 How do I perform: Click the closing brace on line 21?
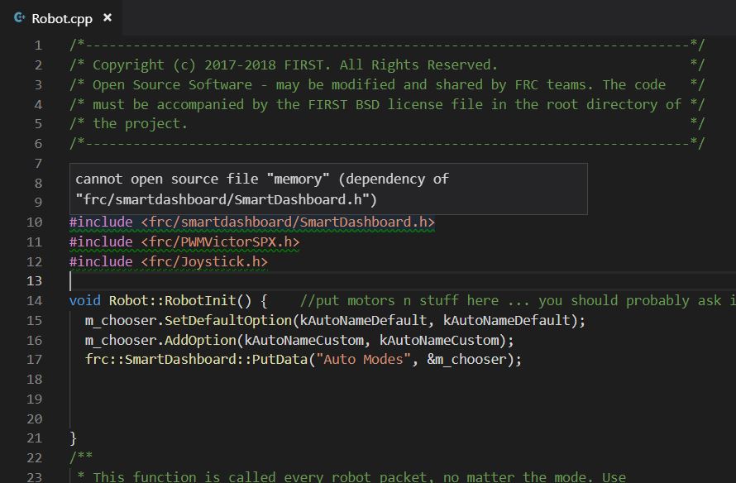pos(74,438)
